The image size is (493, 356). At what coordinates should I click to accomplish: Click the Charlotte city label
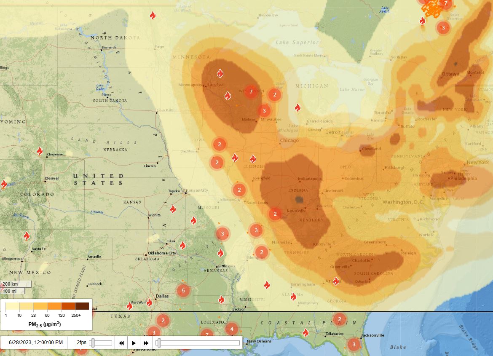[361, 260]
